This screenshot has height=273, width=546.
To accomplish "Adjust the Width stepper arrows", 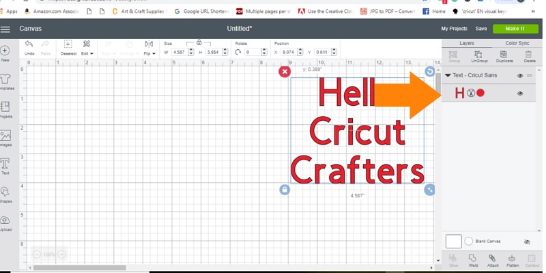I will tap(191, 52).
